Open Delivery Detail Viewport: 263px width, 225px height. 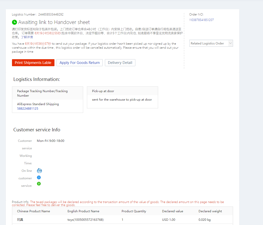click(120, 63)
